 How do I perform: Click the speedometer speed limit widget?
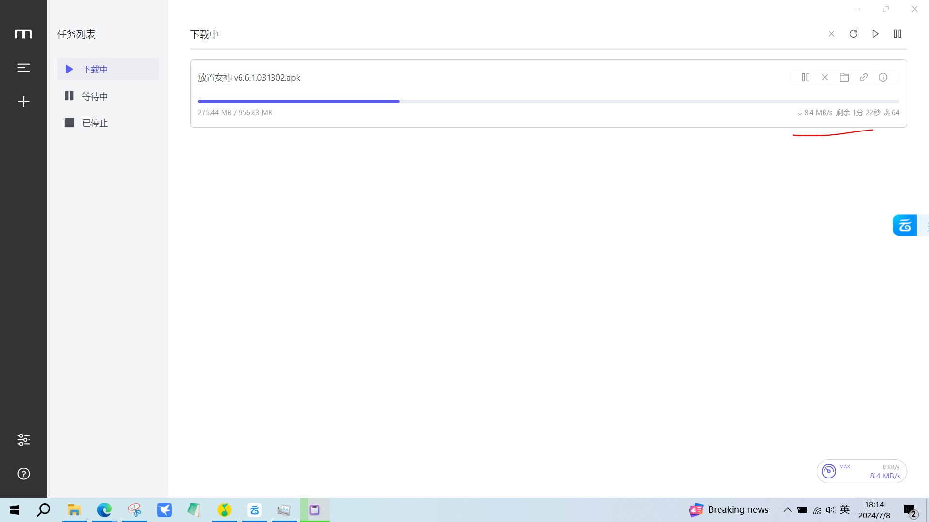829,471
